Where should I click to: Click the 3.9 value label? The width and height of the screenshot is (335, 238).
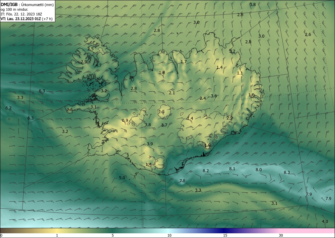click(150, 144)
